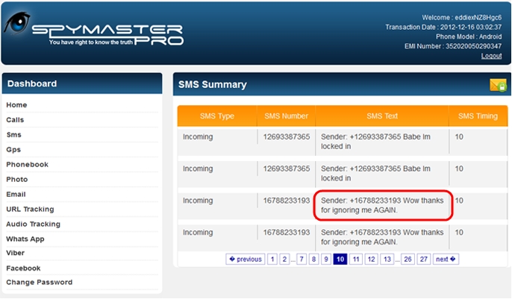Open URL Tracking in the sidebar
512x299 pixels.
tap(30, 209)
